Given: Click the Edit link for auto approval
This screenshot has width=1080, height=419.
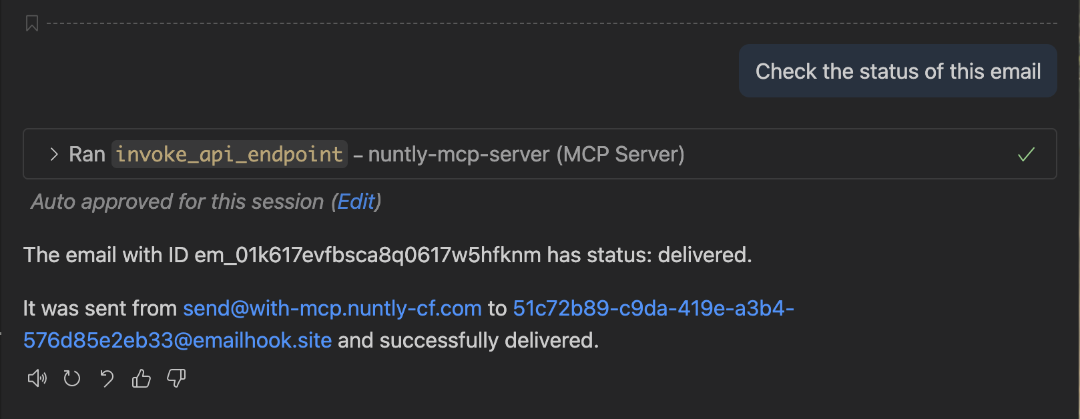Looking at the screenshot, I should coord(356,201).
